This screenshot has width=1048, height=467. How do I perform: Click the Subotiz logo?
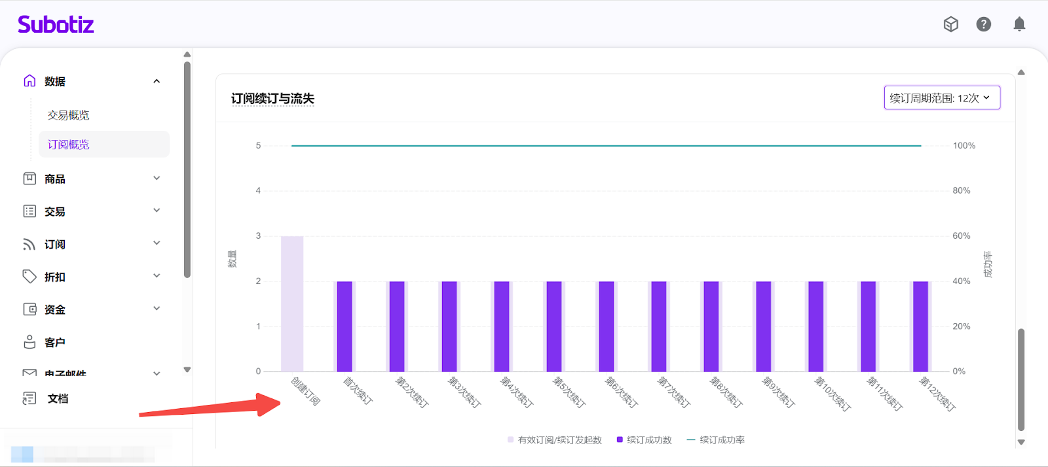pos(56,25)
